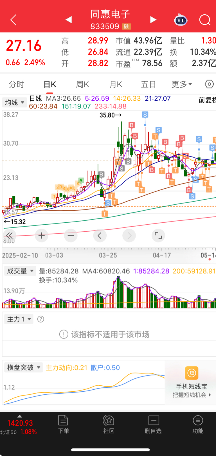Switch to the 五日 tab
This screenshot has height=456, width=216.
[x=148, y=84]
